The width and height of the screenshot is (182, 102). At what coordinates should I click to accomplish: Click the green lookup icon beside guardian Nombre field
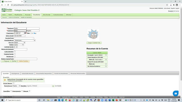(x=53, y=86)
